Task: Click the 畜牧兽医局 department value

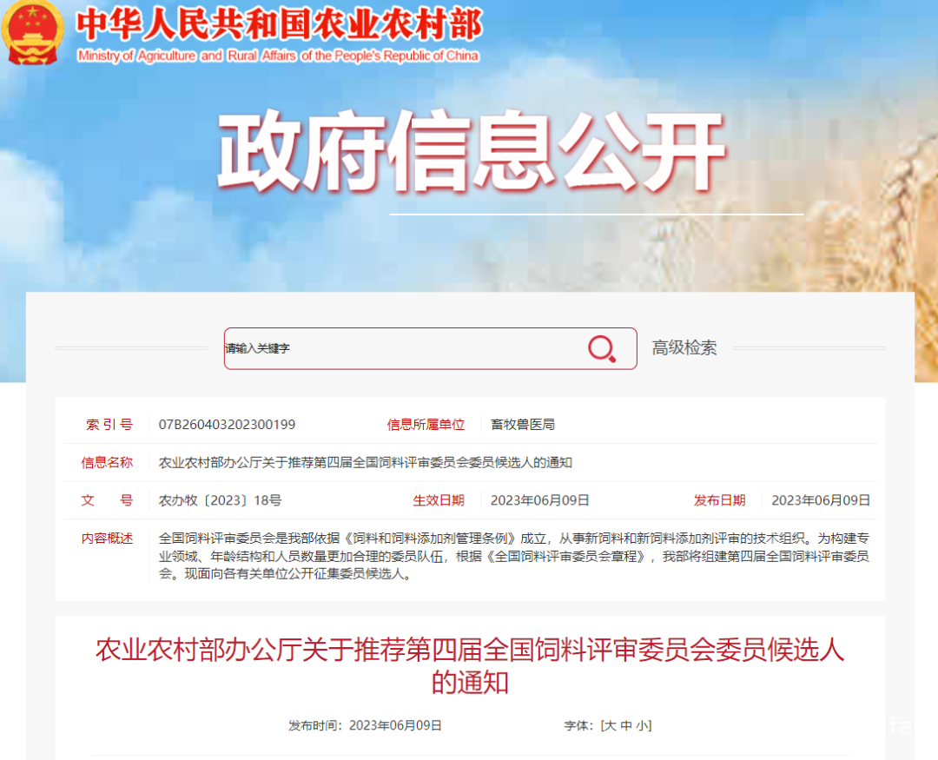Action: click(x=522, y=425)
